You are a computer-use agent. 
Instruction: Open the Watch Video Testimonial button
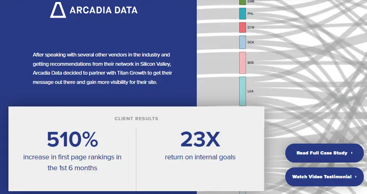tap(324, 177)
